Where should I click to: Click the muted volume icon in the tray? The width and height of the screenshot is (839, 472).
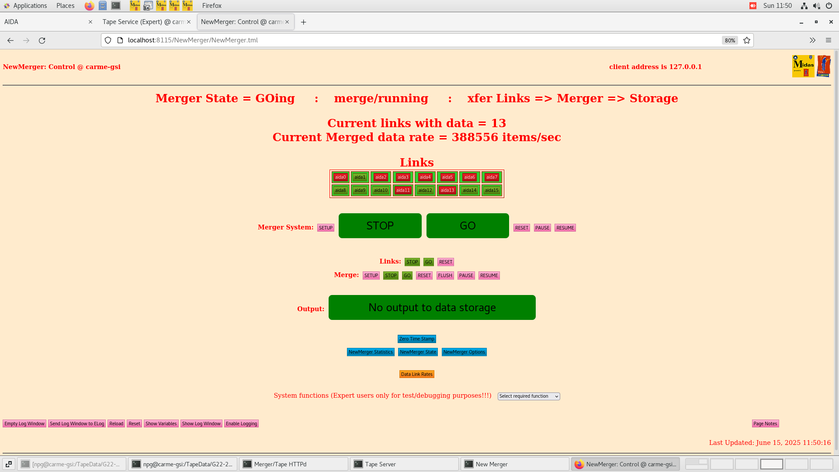click(816, 6)
